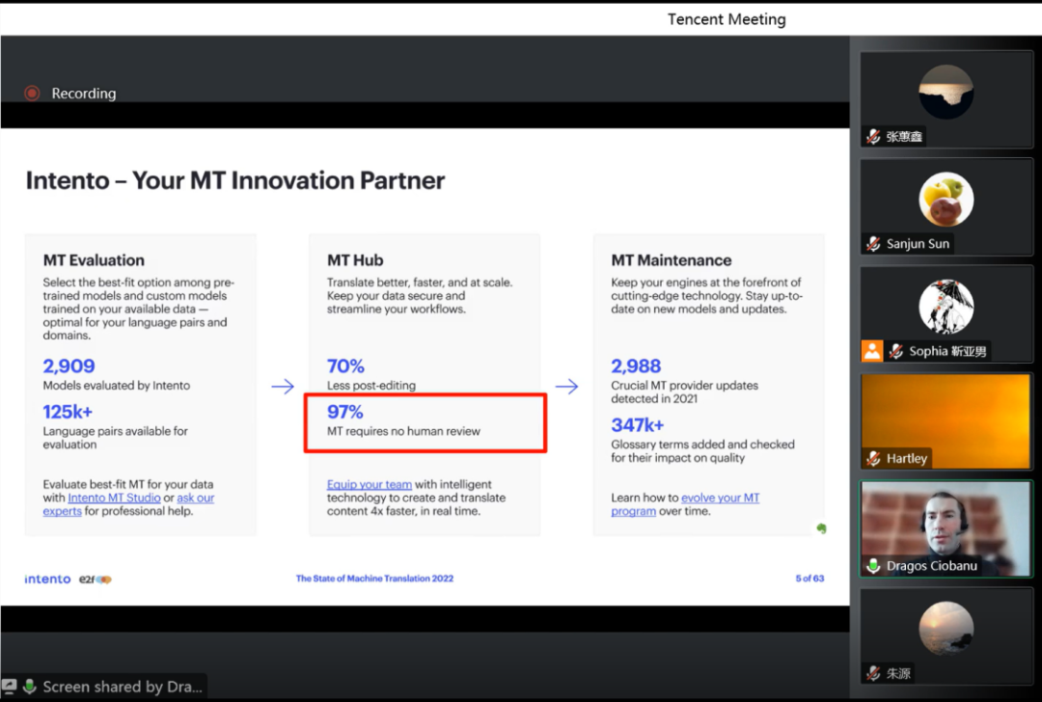This screenshot has width=1042, height=702.
Task: Click the arrow between MT Hub and MT Maintenance
Action: (x=566, y=387)
